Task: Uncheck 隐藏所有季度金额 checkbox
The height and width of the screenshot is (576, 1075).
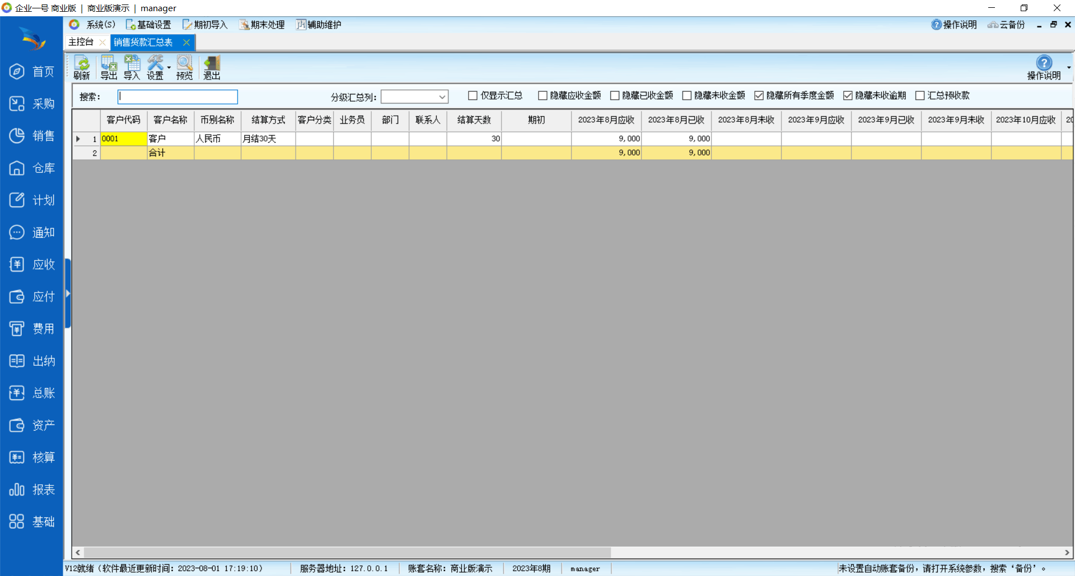Action: click(x=759, y=96)
